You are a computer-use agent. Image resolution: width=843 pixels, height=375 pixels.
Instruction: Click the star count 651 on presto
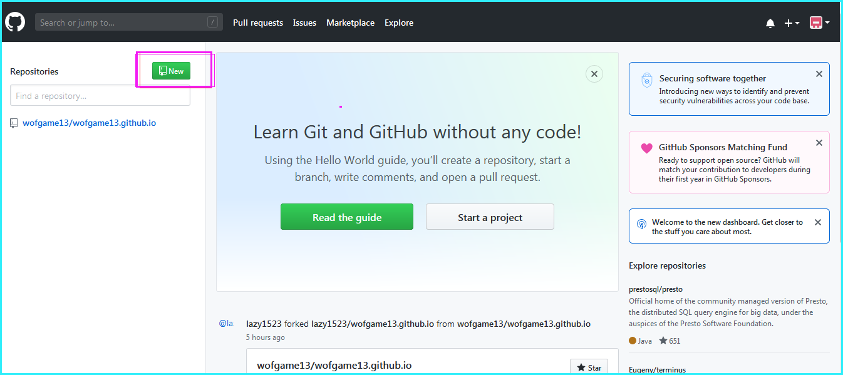(670, 341)
